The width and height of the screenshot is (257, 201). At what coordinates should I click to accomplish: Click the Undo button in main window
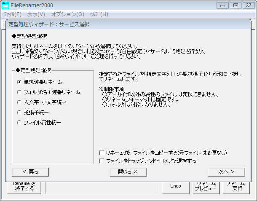[x=176, y=187]
